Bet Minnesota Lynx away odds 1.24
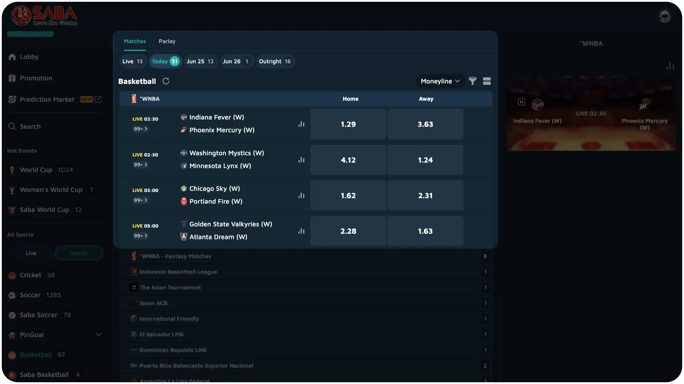 (x=425, y=160)
